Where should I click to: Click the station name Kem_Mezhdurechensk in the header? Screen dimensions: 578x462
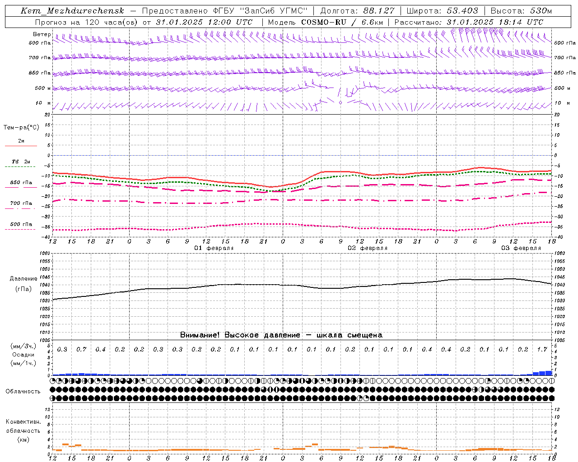click(x=72, y=11)
